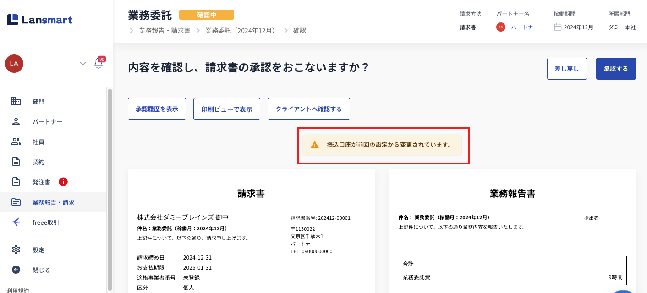647x293 pixels.
Task: Expand the user account dropdown chevron
Action: [x=83, y=64]
